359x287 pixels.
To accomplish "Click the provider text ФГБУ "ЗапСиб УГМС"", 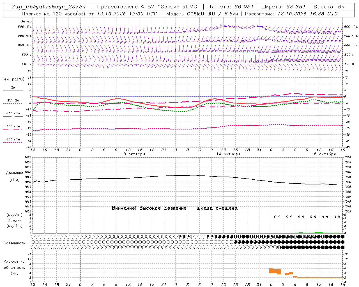I will click(171, 7).
